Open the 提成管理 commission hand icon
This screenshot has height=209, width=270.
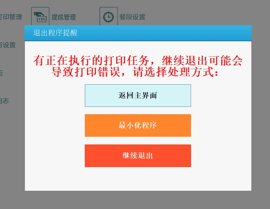click(x=40, y=16)
